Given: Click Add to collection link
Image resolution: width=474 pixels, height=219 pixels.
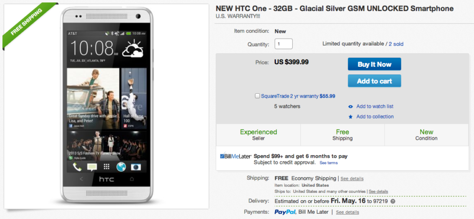Looking at the screenshot, I should [375, 117].
